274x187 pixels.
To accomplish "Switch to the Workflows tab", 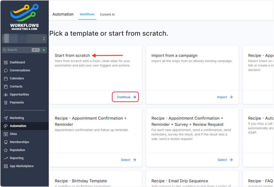I will [87, 14].
